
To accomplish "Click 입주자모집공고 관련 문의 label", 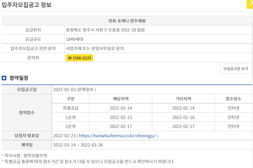I will point(33,49).
